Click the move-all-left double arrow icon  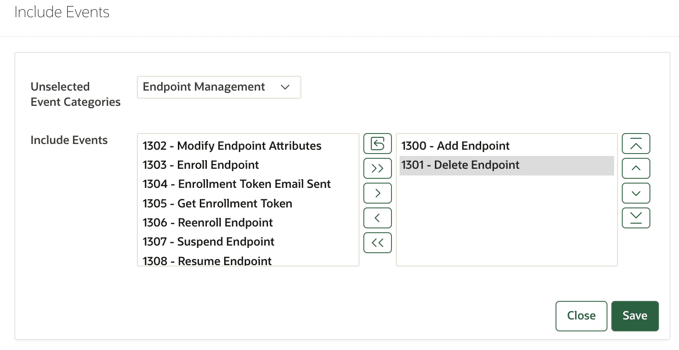click(377, 242)
